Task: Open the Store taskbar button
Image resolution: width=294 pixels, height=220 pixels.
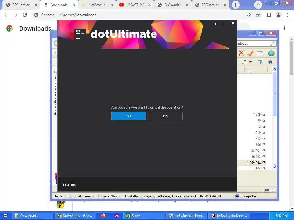Action: pos(144,216)
